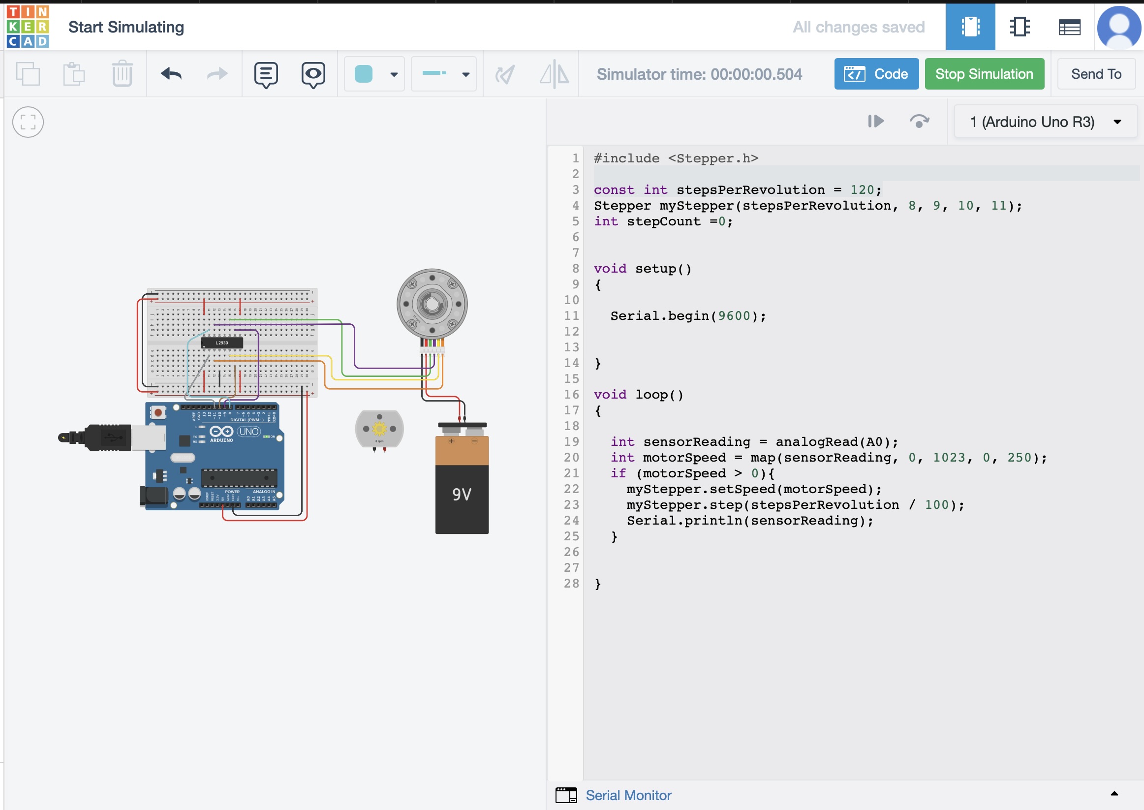
Task: Click the Delete trash icon
Action: click(x=121, y=74)
